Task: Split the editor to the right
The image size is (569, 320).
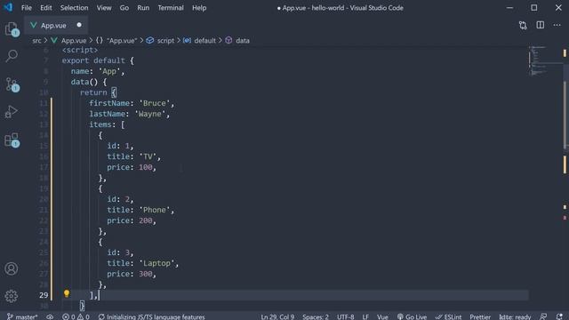Action: [540, 25]
